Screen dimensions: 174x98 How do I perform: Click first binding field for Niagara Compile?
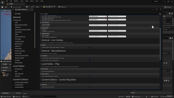(98, 31)
